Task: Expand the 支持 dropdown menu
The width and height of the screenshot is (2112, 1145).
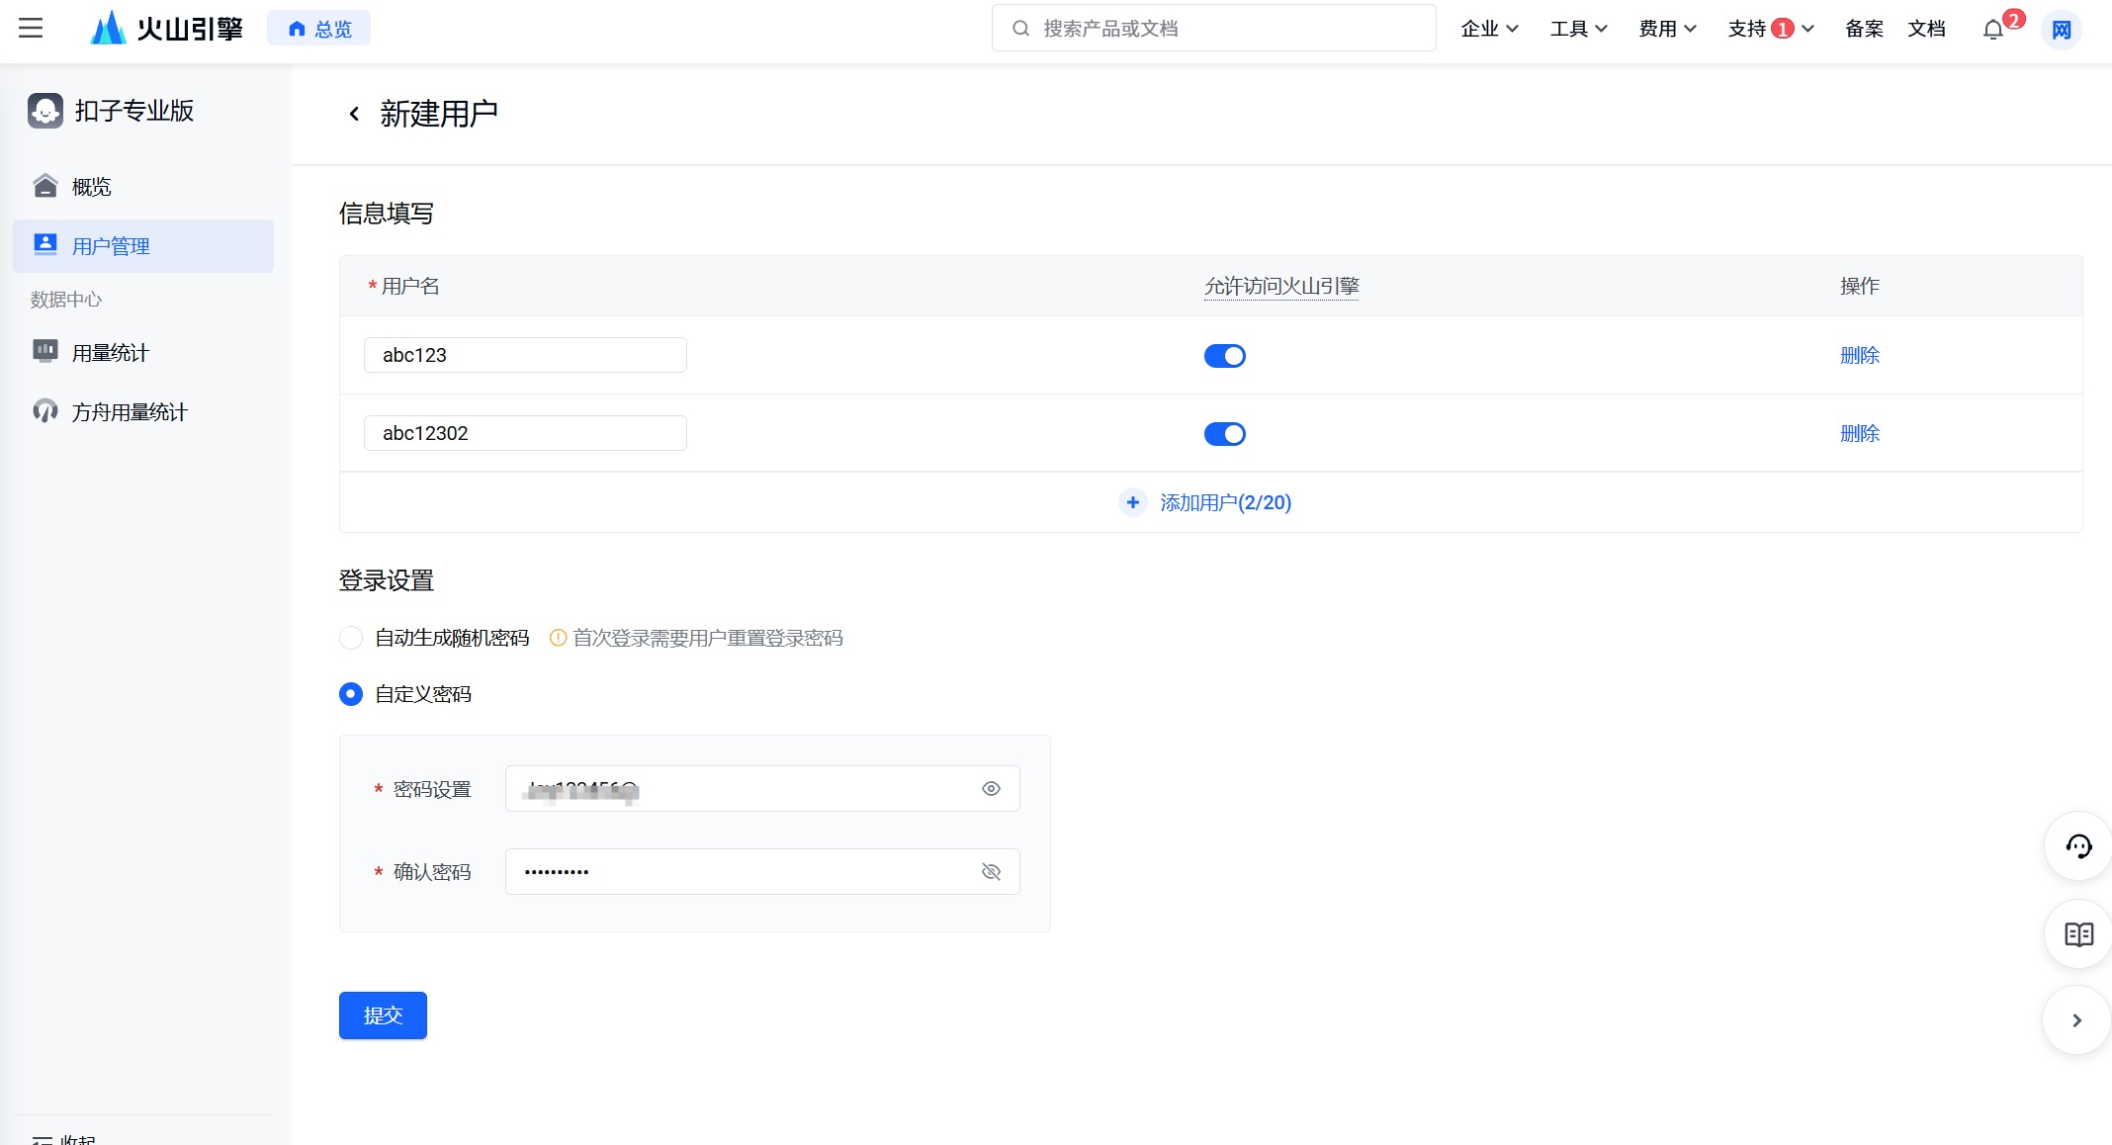Action: coord(1771,29)
